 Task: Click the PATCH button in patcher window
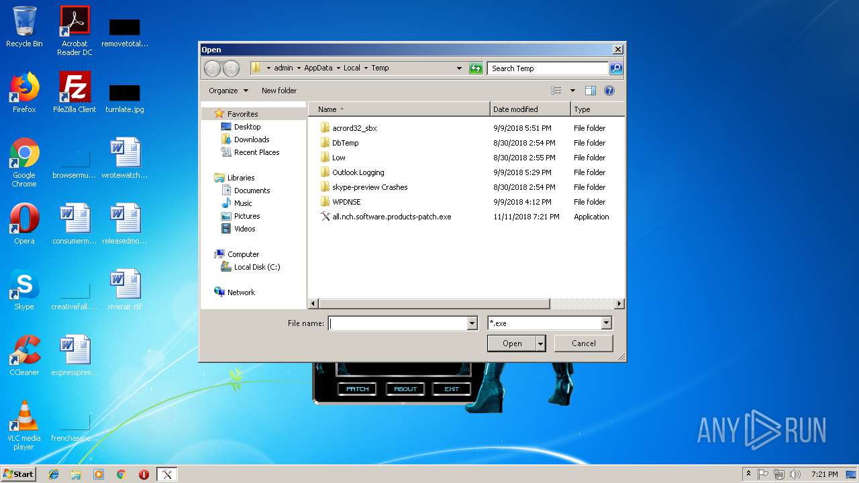click(x=358, y=389)
